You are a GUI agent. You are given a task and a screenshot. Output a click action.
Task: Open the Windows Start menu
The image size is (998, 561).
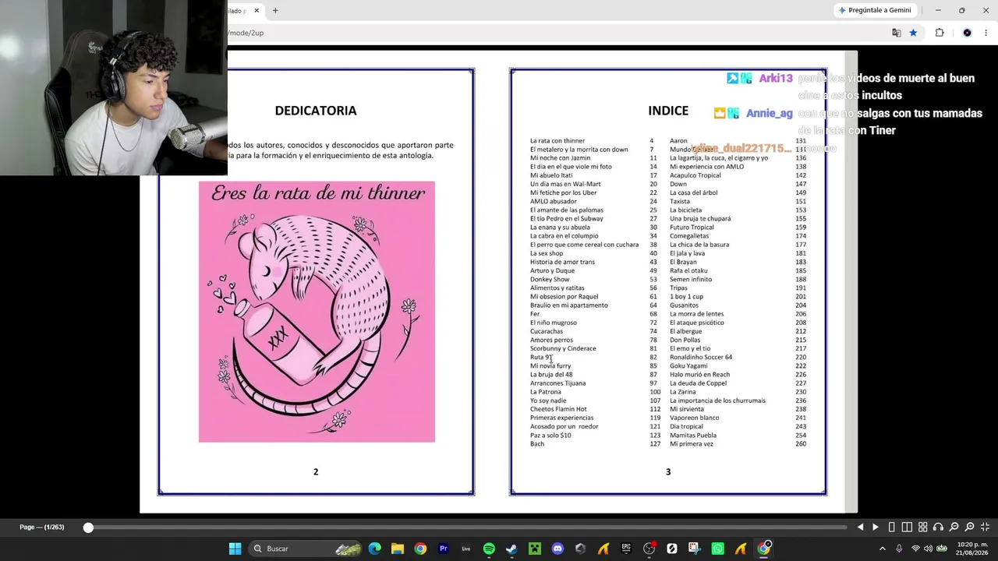pos(235,549)
